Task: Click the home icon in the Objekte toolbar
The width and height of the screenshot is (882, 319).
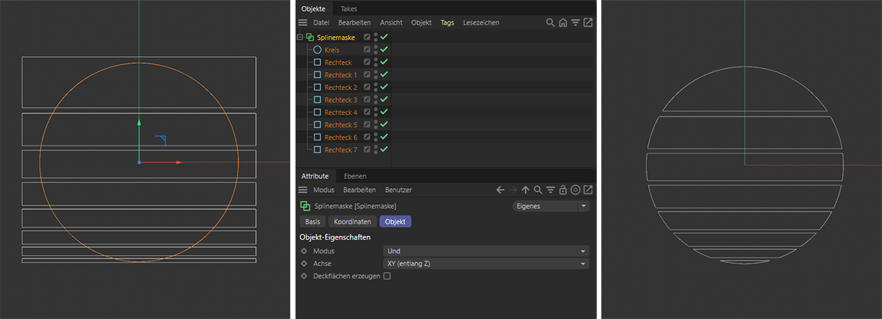Action: [x=563, y=23]
